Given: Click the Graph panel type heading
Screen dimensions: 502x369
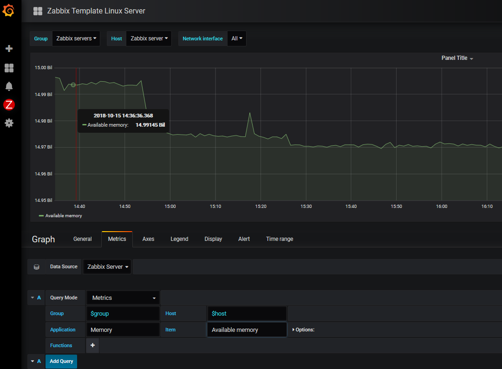Looking at the screenshot, I should tap(44, 240).
